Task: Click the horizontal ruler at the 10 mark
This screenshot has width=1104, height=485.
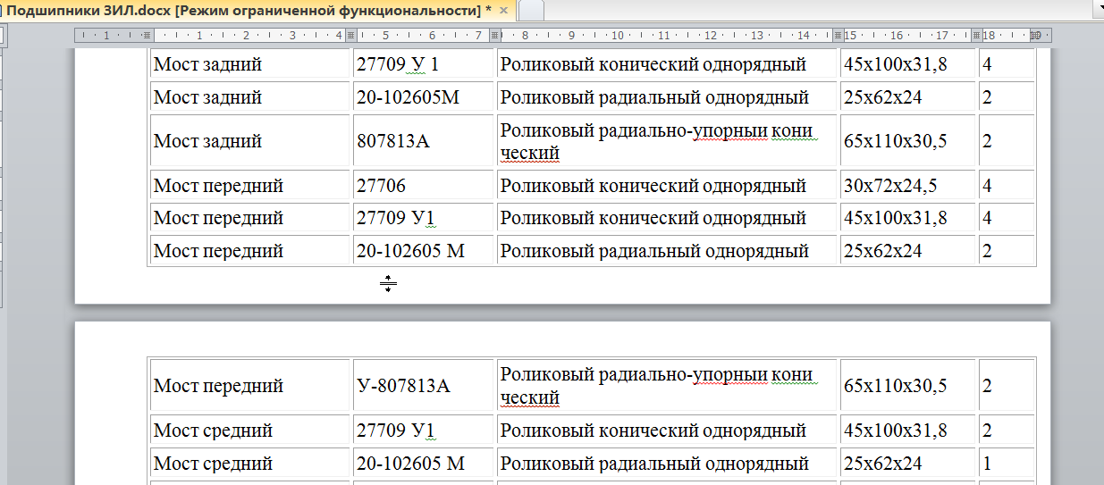Action: [617, 36]
